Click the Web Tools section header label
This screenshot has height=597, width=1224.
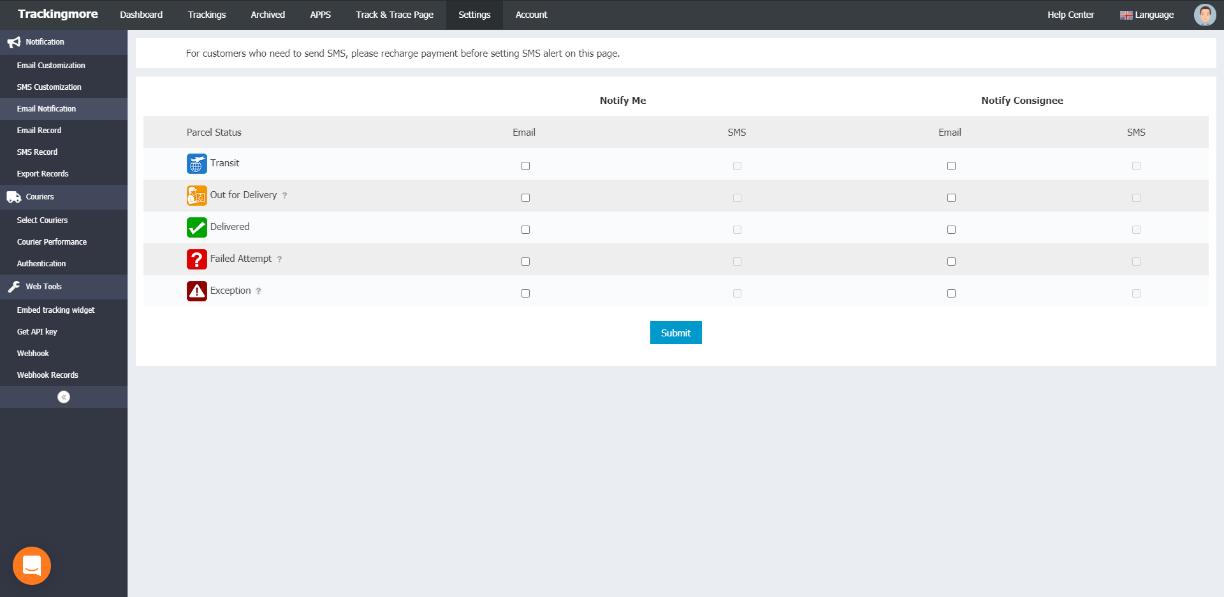(43, 287)
